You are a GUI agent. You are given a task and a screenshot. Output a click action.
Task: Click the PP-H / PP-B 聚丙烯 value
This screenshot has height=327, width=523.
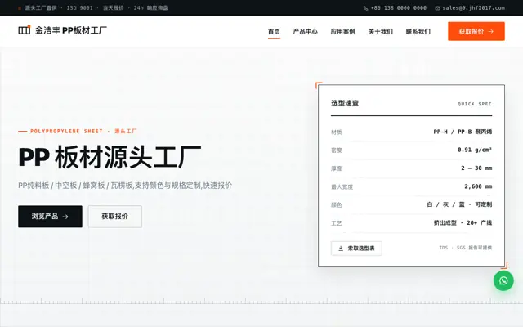coord(463,132)
